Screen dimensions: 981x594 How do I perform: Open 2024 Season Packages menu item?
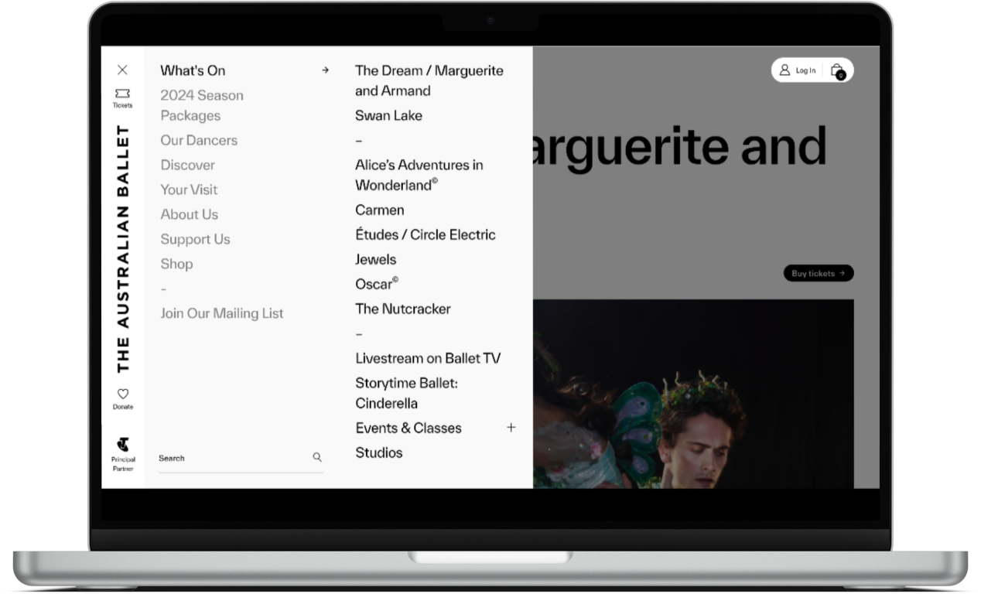(x=202, y=105)
